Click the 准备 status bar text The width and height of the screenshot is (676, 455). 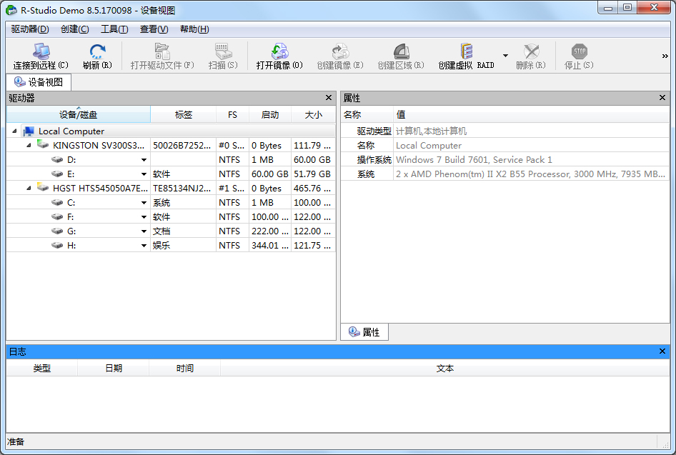click(16, 441)
